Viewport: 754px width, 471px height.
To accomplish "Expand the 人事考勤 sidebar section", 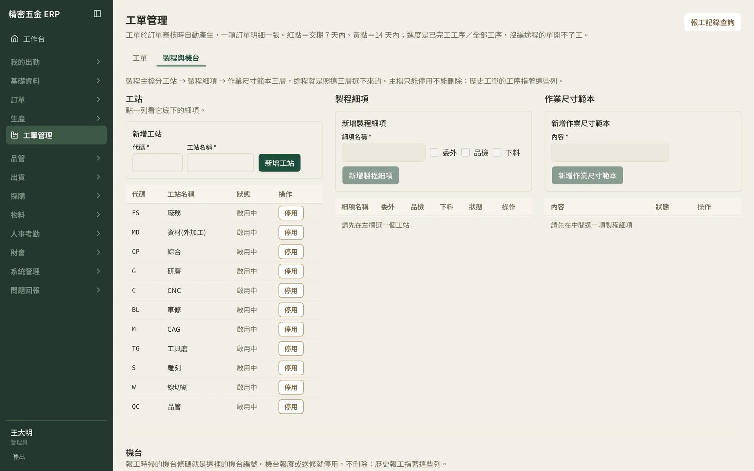I will point(57,234).
